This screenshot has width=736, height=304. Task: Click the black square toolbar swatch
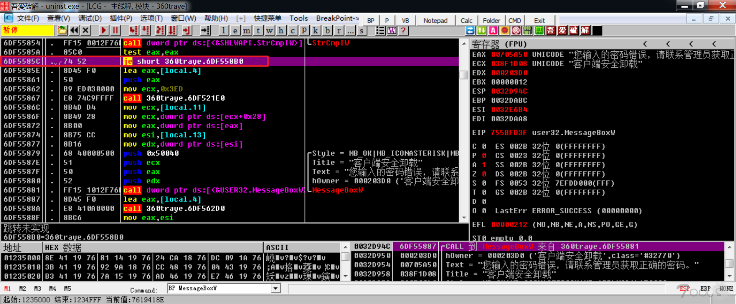[x=597, y=31]
